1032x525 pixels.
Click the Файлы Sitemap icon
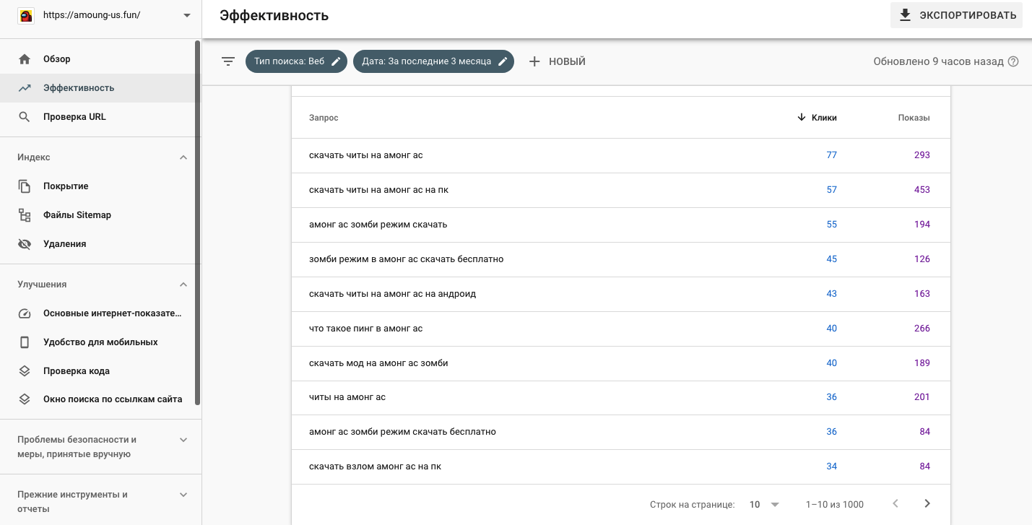[x=25, y=215]
